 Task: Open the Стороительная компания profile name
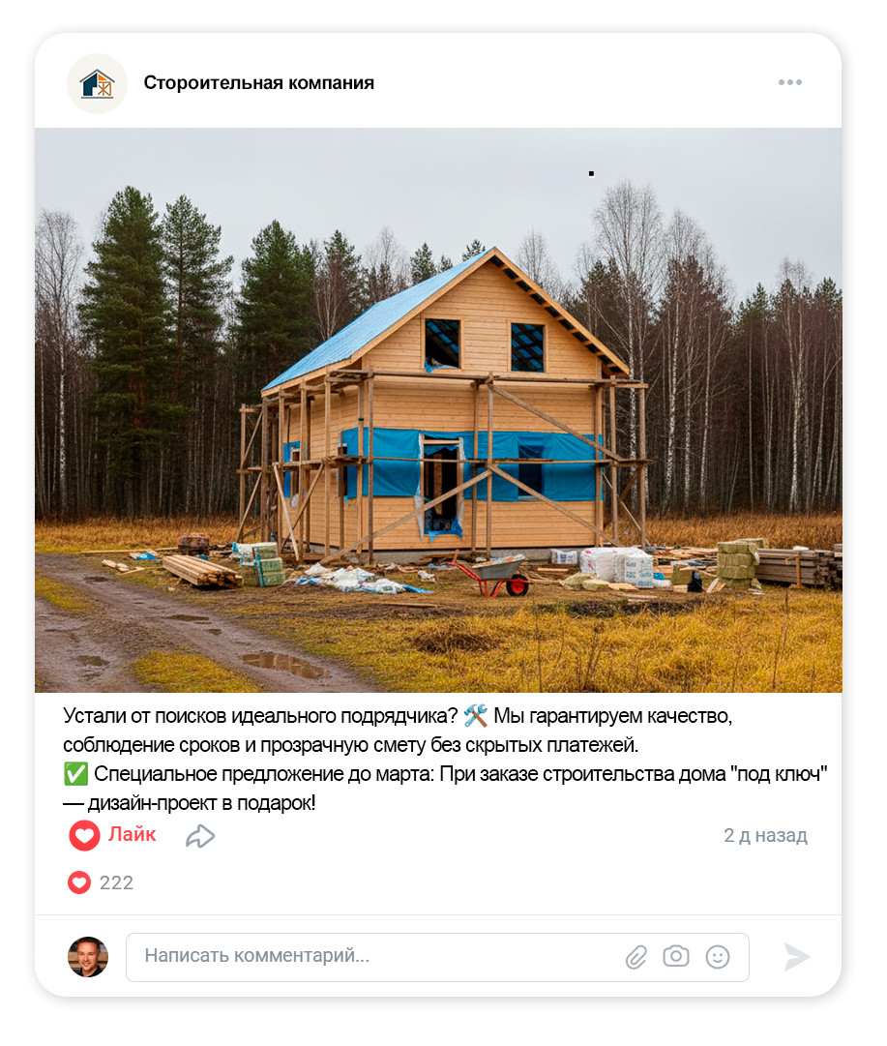(259, 82)
